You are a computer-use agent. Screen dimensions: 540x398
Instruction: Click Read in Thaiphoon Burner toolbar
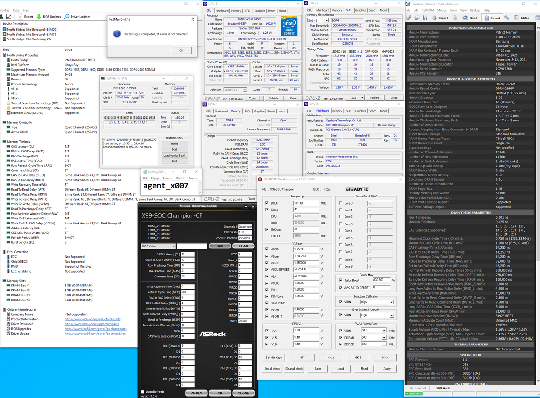pos(470,18)
